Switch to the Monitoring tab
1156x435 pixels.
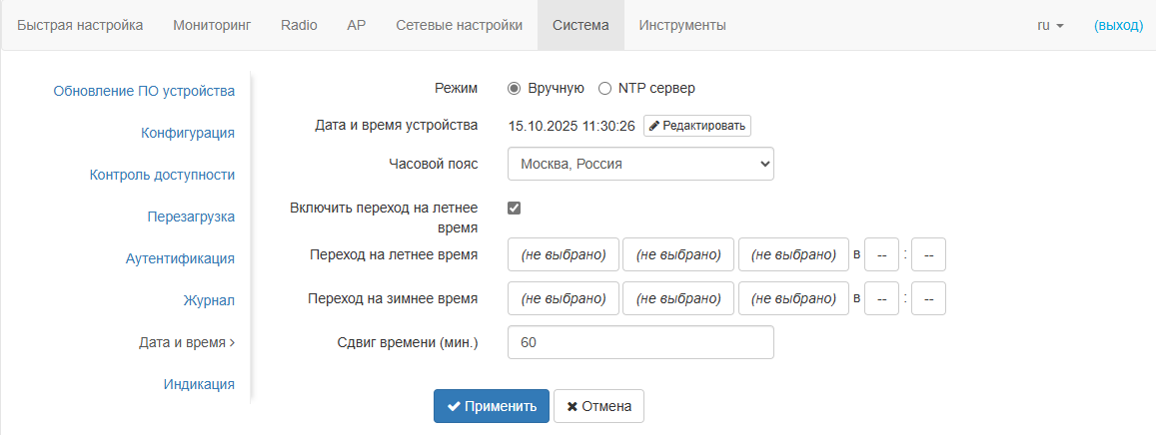coord(212,25)
